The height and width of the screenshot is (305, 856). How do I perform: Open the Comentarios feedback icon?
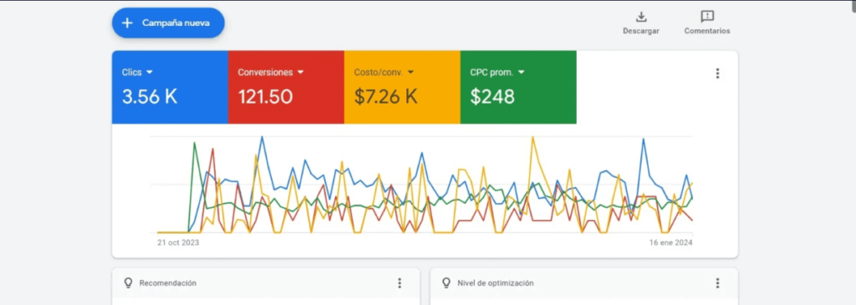(707, 17)
